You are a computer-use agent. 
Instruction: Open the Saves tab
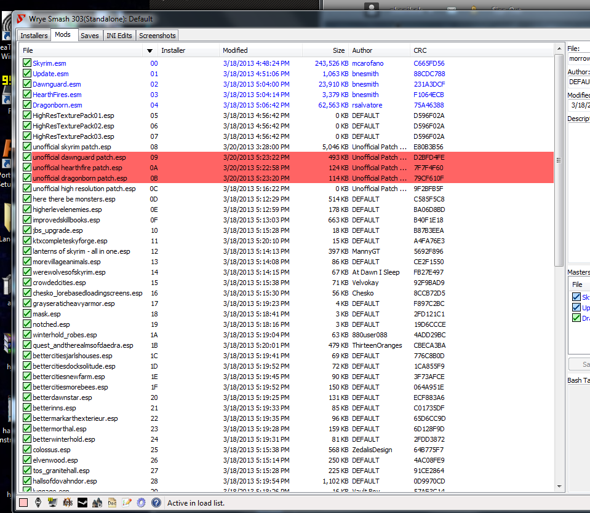(90, 36)
